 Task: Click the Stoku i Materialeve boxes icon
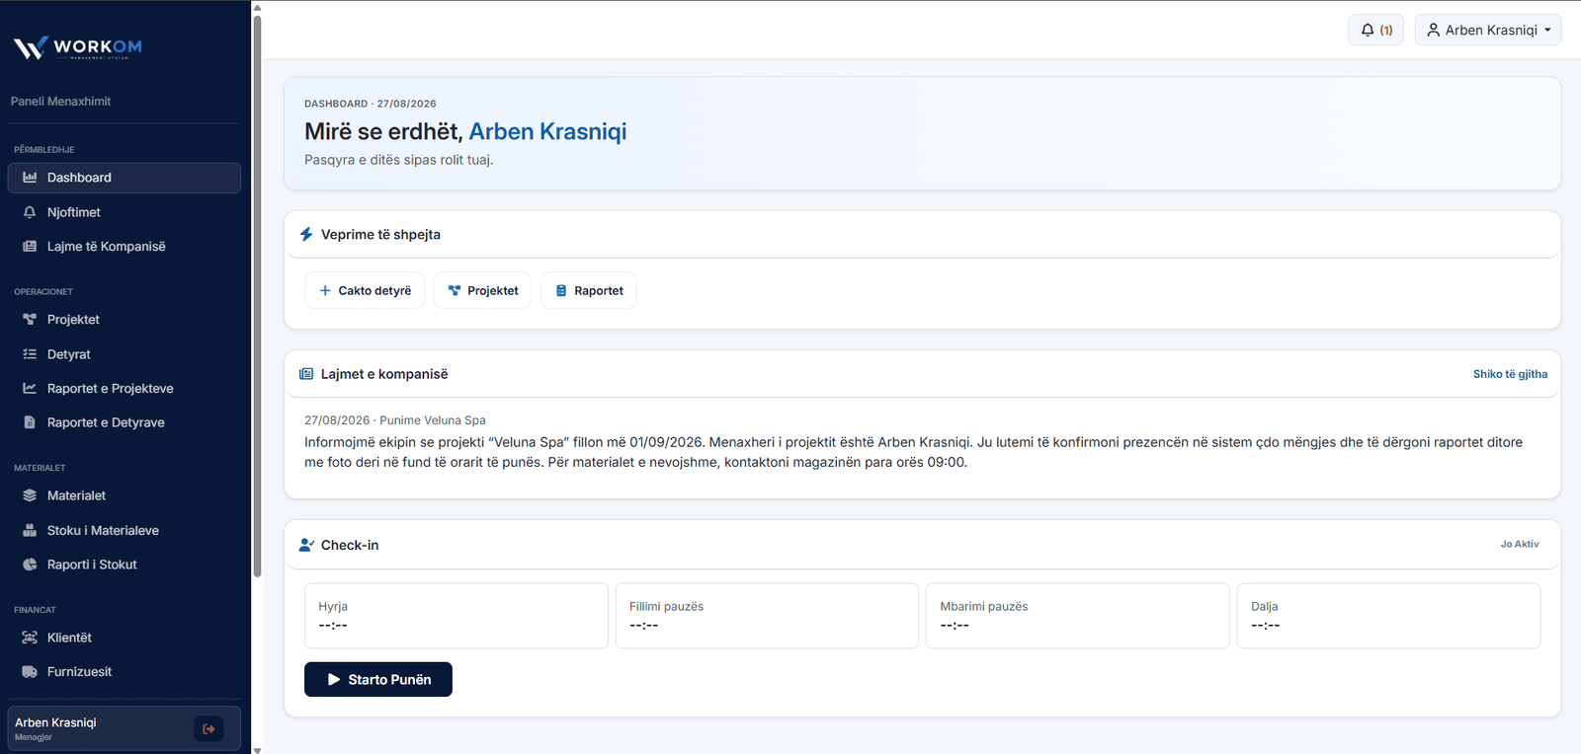click(x=30, y=530)
